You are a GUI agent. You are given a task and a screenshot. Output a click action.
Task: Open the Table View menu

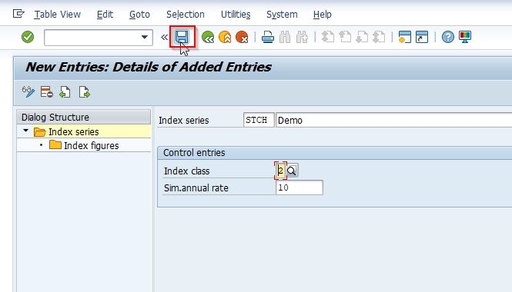58,15
